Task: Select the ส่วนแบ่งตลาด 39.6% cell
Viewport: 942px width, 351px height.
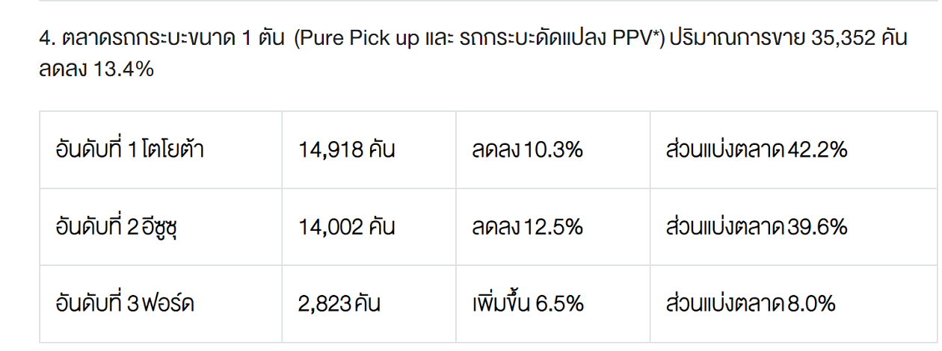Action: tap(756, 227)
